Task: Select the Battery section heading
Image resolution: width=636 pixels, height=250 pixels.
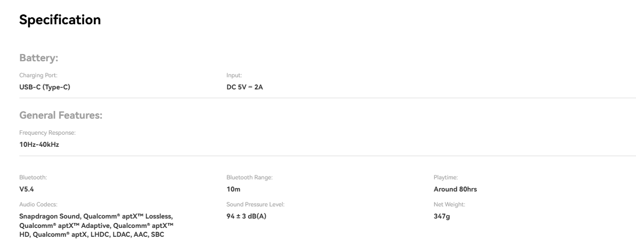Action: tap(39, 58)
